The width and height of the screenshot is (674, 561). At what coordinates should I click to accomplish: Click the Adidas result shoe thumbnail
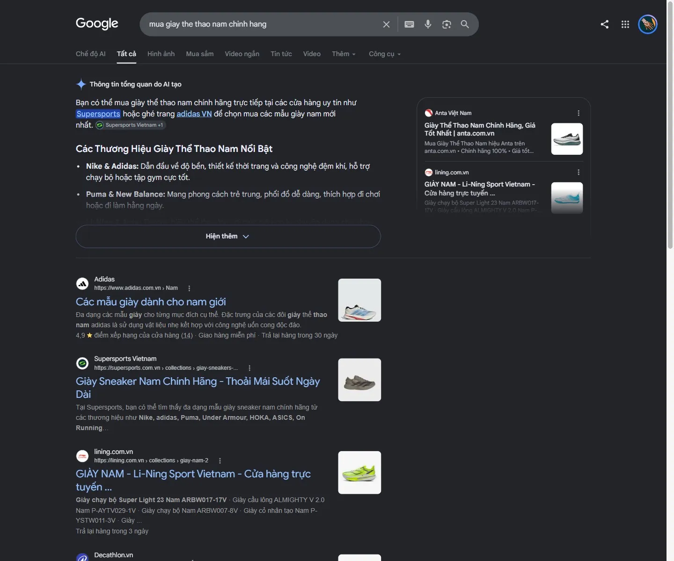coord(359,300)
